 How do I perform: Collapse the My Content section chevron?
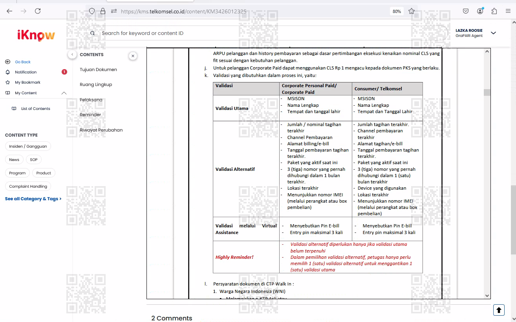point(64,93)
